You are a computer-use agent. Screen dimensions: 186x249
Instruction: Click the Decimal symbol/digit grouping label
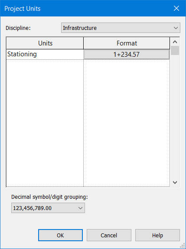49,197
